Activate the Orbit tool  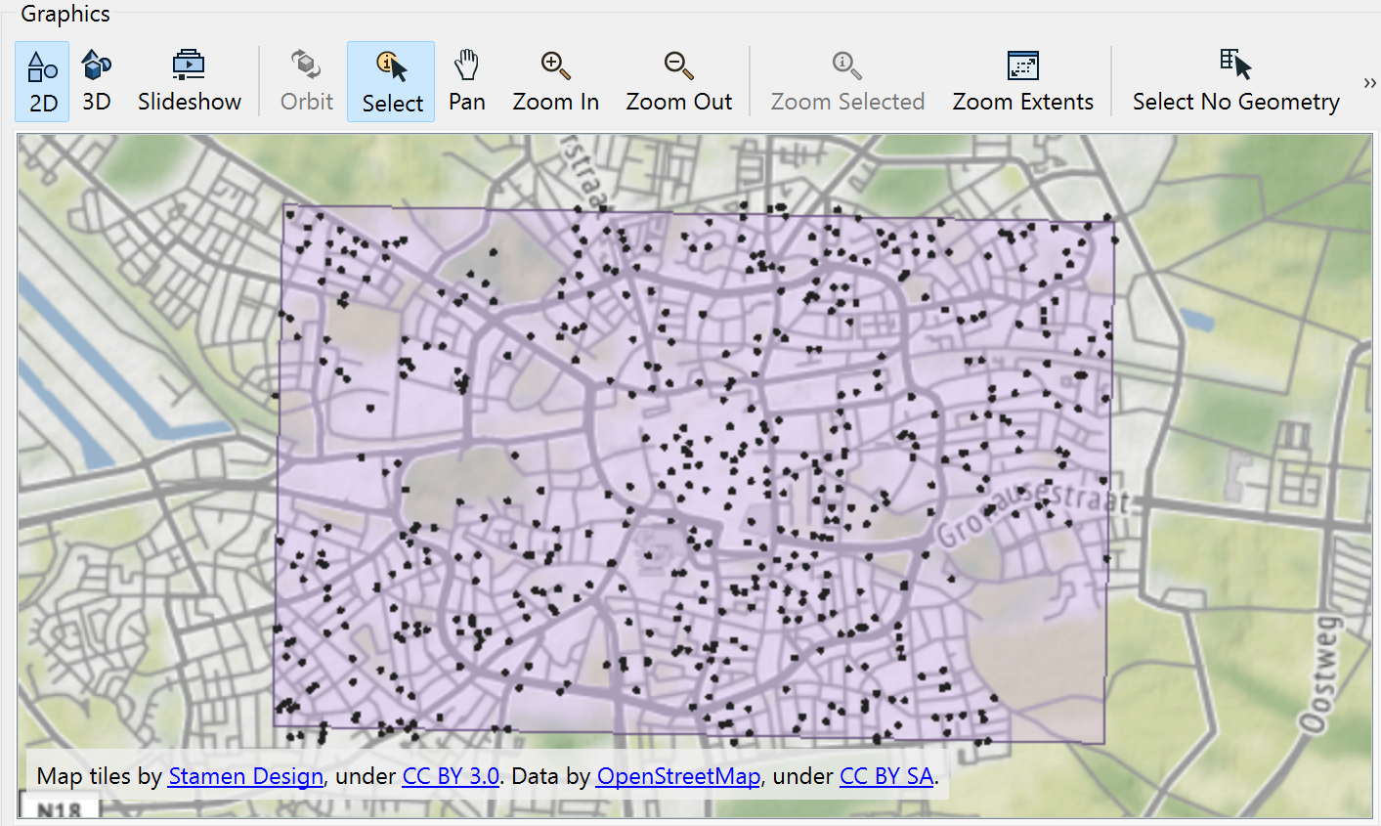pos(307,82)
